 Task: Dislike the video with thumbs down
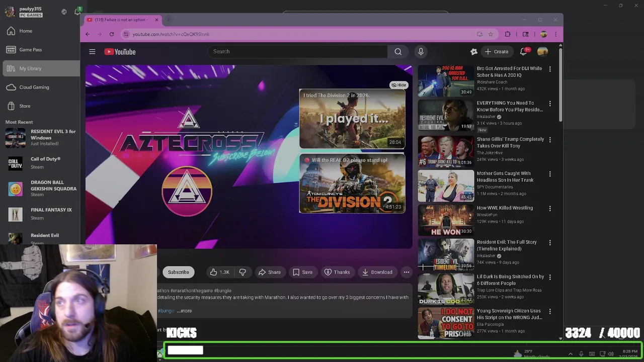point(243,272)
